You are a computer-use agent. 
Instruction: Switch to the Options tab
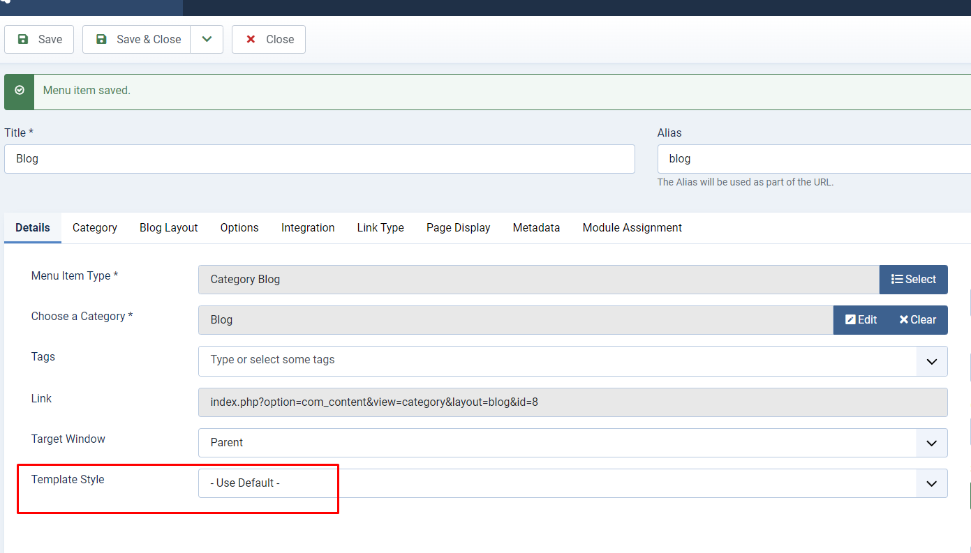pyautogui.click(x=239, y=228)
